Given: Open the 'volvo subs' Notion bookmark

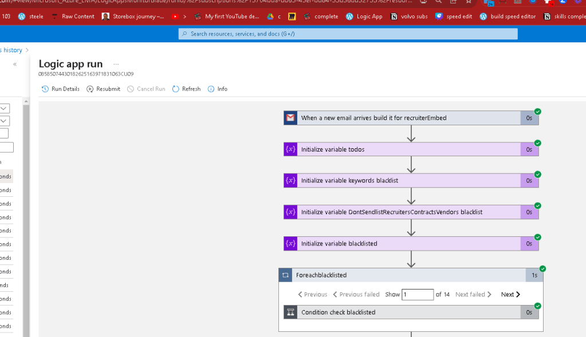Looking at the screenshot, I should [409, 17].
